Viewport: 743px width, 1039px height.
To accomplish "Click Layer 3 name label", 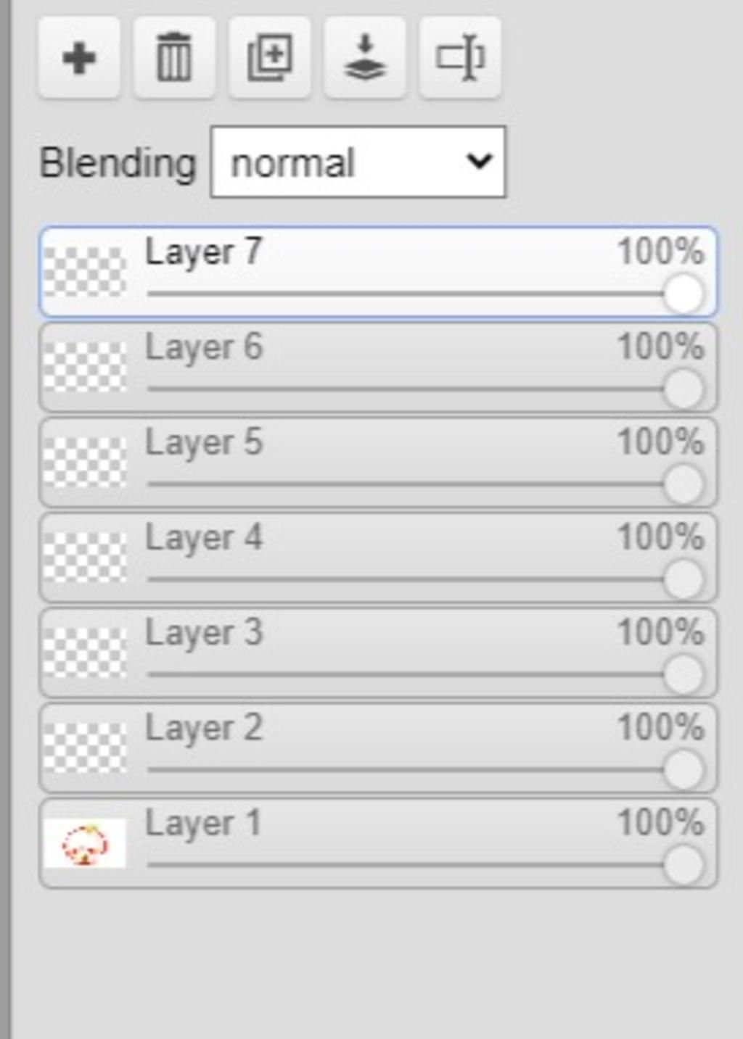I will (x=204, y=633).
